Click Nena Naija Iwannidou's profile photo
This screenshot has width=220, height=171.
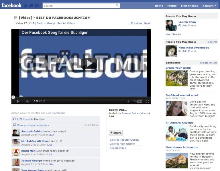171,51
